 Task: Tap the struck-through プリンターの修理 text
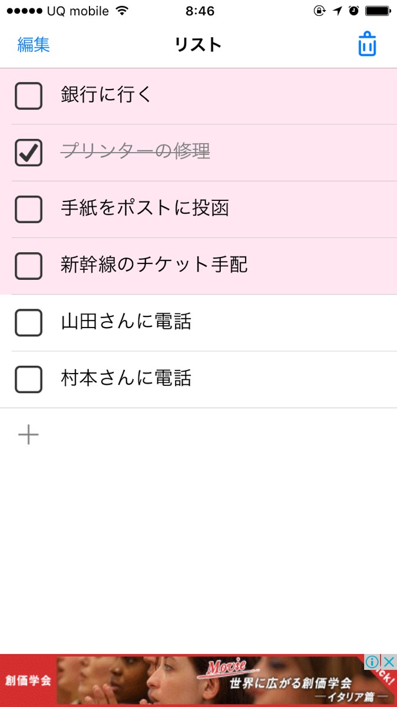pyautogui.click(x=135, y=152)
